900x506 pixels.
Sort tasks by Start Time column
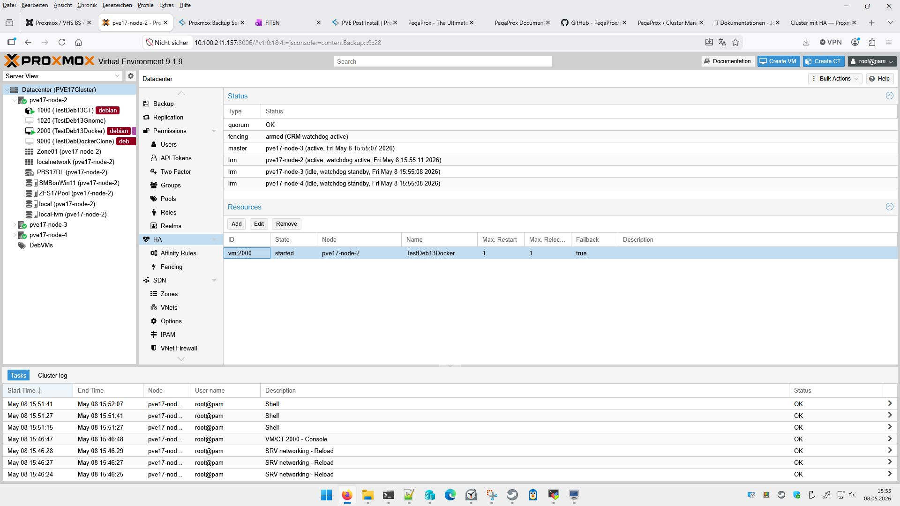pos(37,390)
